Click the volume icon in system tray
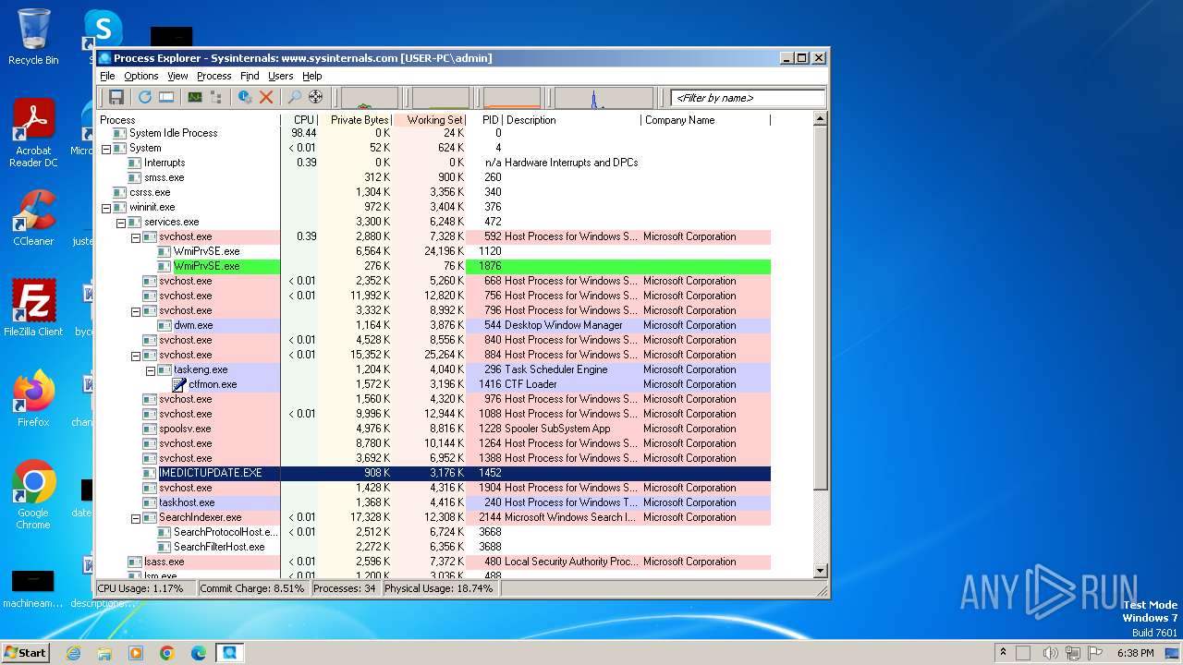 (1051, 653)
